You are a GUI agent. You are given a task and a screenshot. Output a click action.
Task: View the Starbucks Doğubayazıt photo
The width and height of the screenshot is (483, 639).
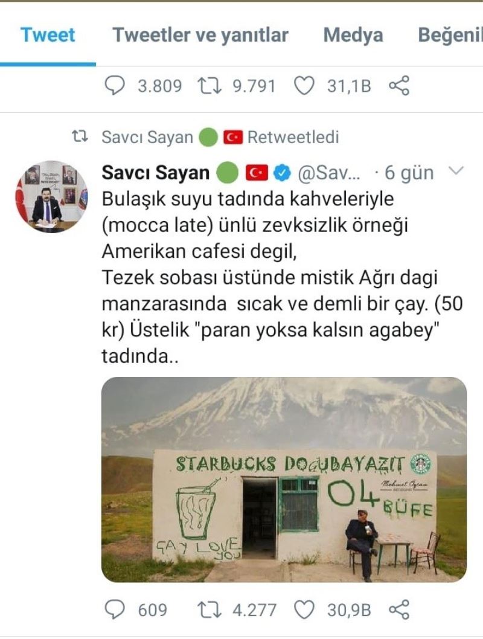coord(284,480)
